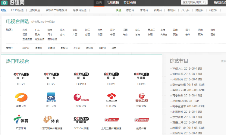226x135 pixels.
Task: Open 港澳台频道 in the top bar
Action: coord(80,10)
